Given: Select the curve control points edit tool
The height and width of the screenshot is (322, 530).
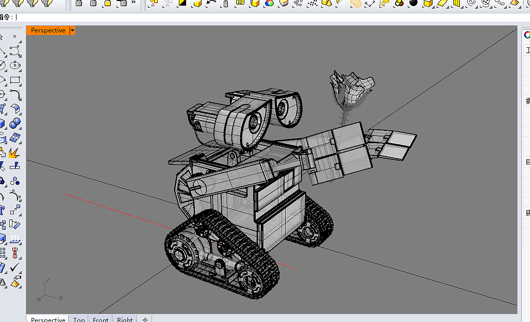Looking at the screenshot, I should 15,196.
